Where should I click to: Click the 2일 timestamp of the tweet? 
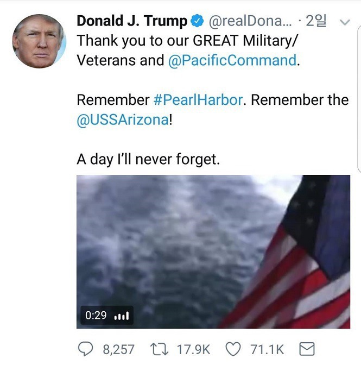click(x=316, y=21)
